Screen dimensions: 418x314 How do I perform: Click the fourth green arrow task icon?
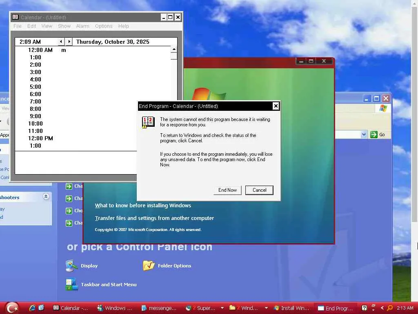69,223
